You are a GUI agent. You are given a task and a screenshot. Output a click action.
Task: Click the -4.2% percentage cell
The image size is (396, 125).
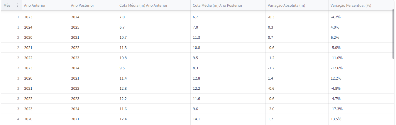(335, 17)
